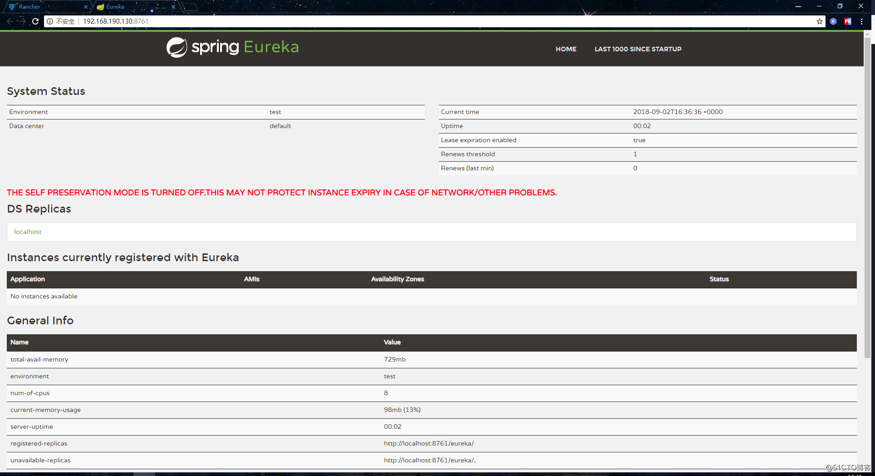This screenshot has height=476, width=875.
Task: Reload the Eureka page
Action: pos(35,21)
